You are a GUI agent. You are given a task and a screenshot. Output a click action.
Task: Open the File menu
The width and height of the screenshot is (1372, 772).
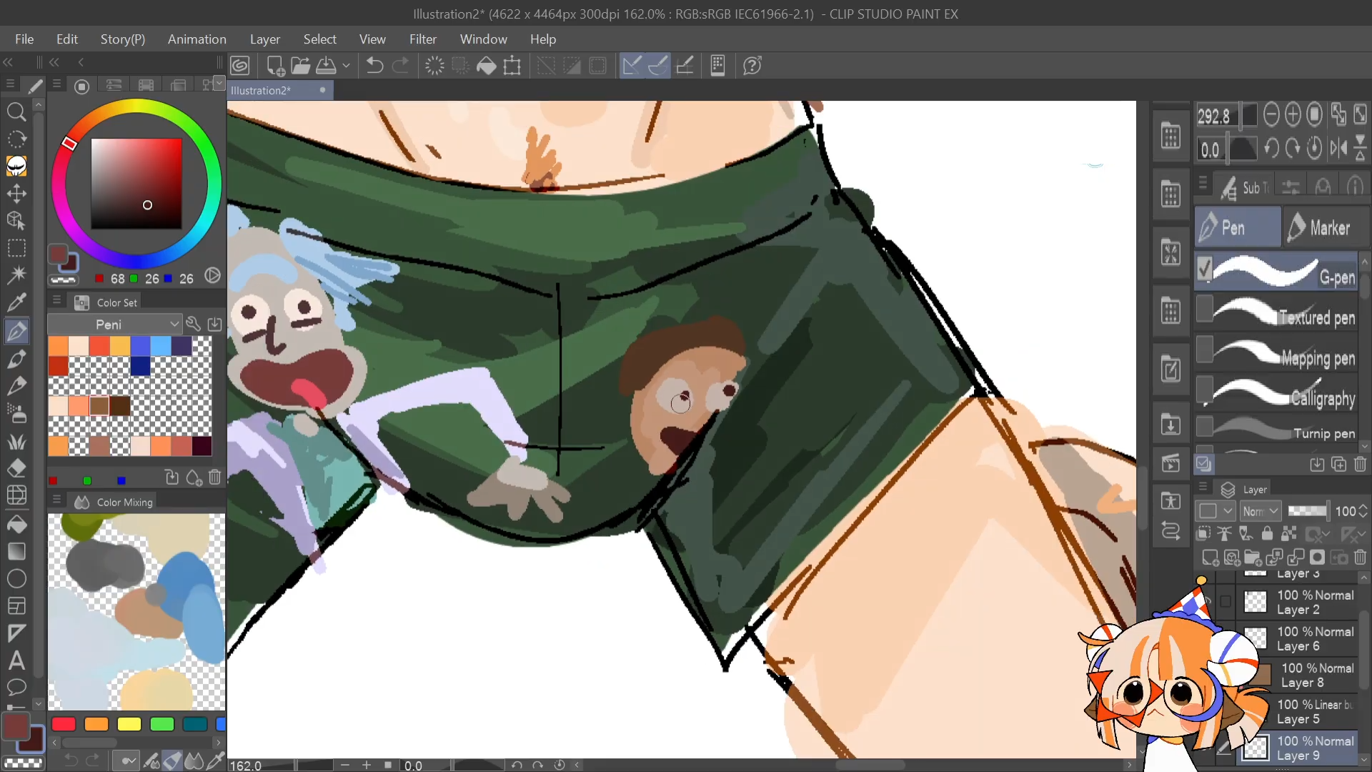pyautogui.click(x=24, y=39)
